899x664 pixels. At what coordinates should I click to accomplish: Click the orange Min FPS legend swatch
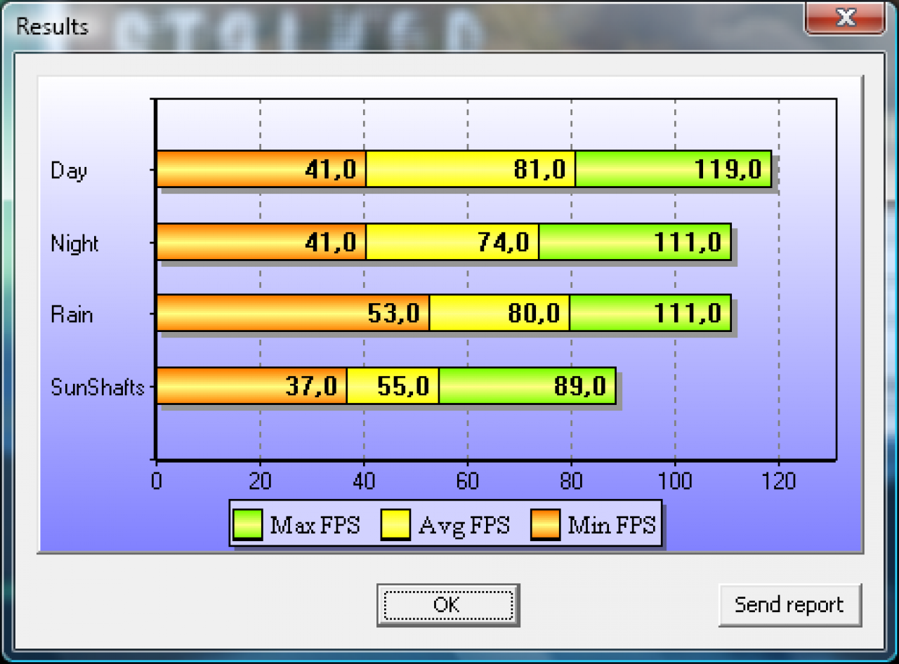coord(545,524)
